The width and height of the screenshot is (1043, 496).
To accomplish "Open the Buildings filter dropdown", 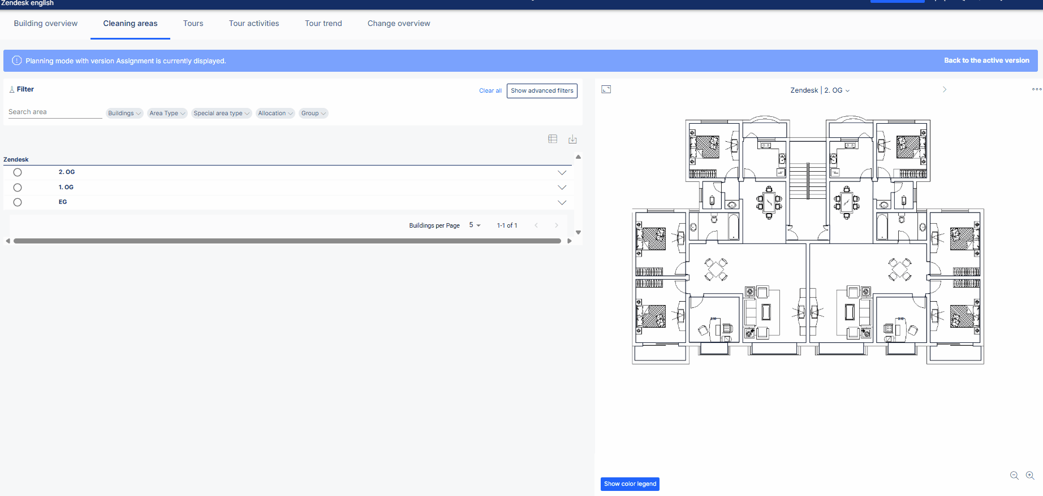I will tap(124, 113).
